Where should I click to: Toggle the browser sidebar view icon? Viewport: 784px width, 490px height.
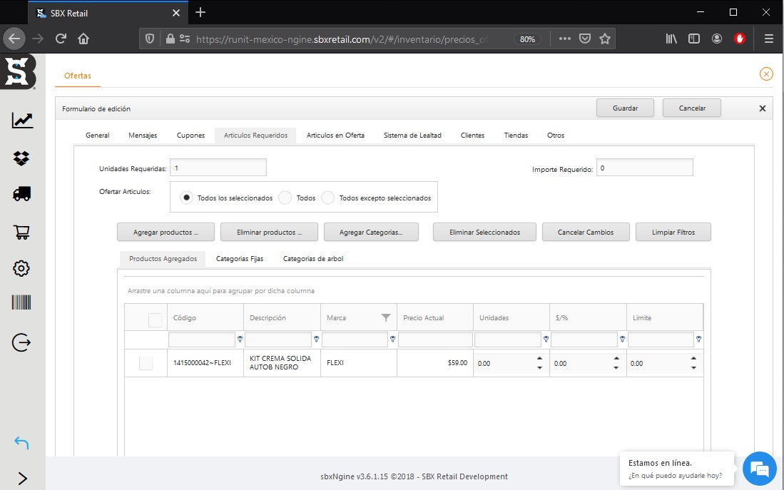coord(694,39)
